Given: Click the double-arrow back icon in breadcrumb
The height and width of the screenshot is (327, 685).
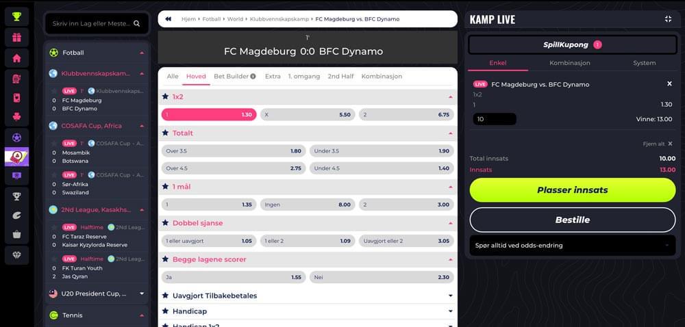Looking at the screenshot, I should pos(169,19).
